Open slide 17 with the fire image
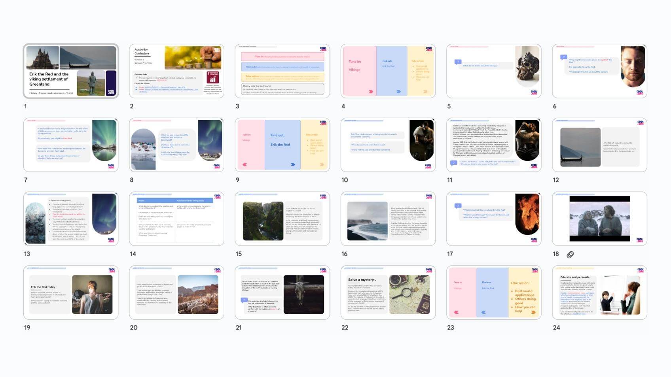671x377 pixels. (x=493, y=219)
